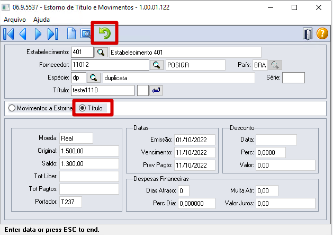Click the Datas group label

click(x=141, y=128)
